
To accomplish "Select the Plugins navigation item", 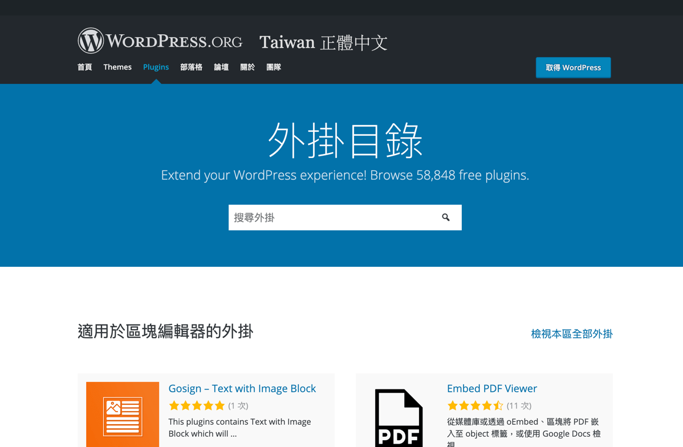I will coord(156,67).
